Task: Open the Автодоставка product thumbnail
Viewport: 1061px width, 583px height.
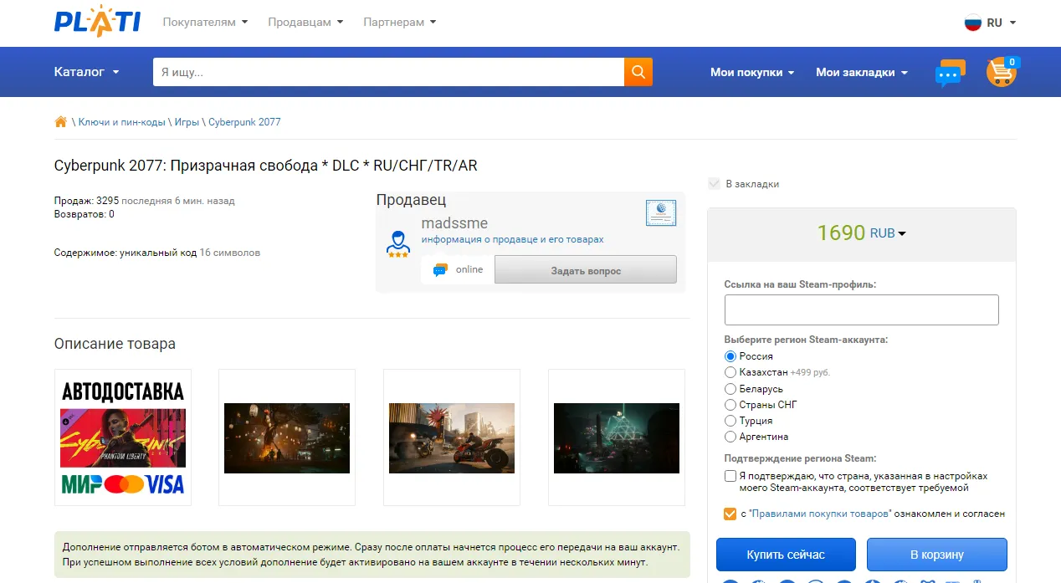Action: pos(123,437)
